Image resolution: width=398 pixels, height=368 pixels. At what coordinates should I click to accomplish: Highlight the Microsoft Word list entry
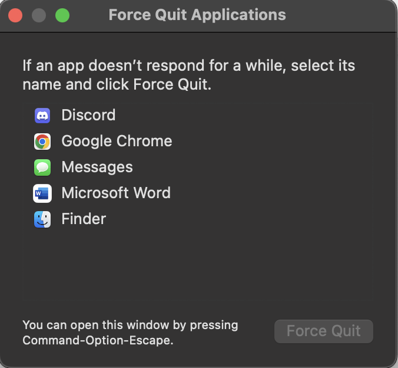coord(116,193)
